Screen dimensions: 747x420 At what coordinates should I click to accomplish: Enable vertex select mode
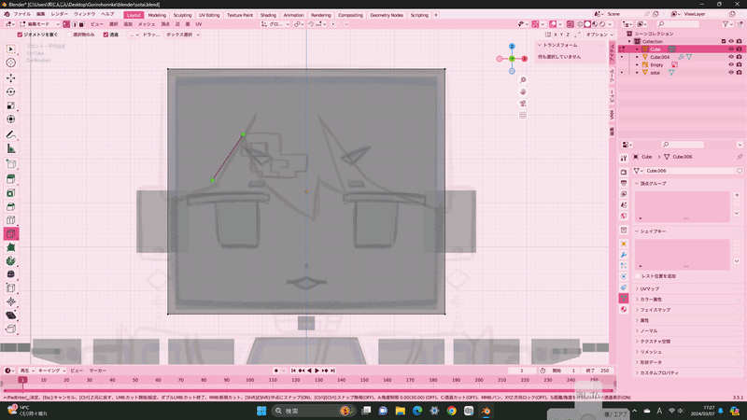coord(66,24)
